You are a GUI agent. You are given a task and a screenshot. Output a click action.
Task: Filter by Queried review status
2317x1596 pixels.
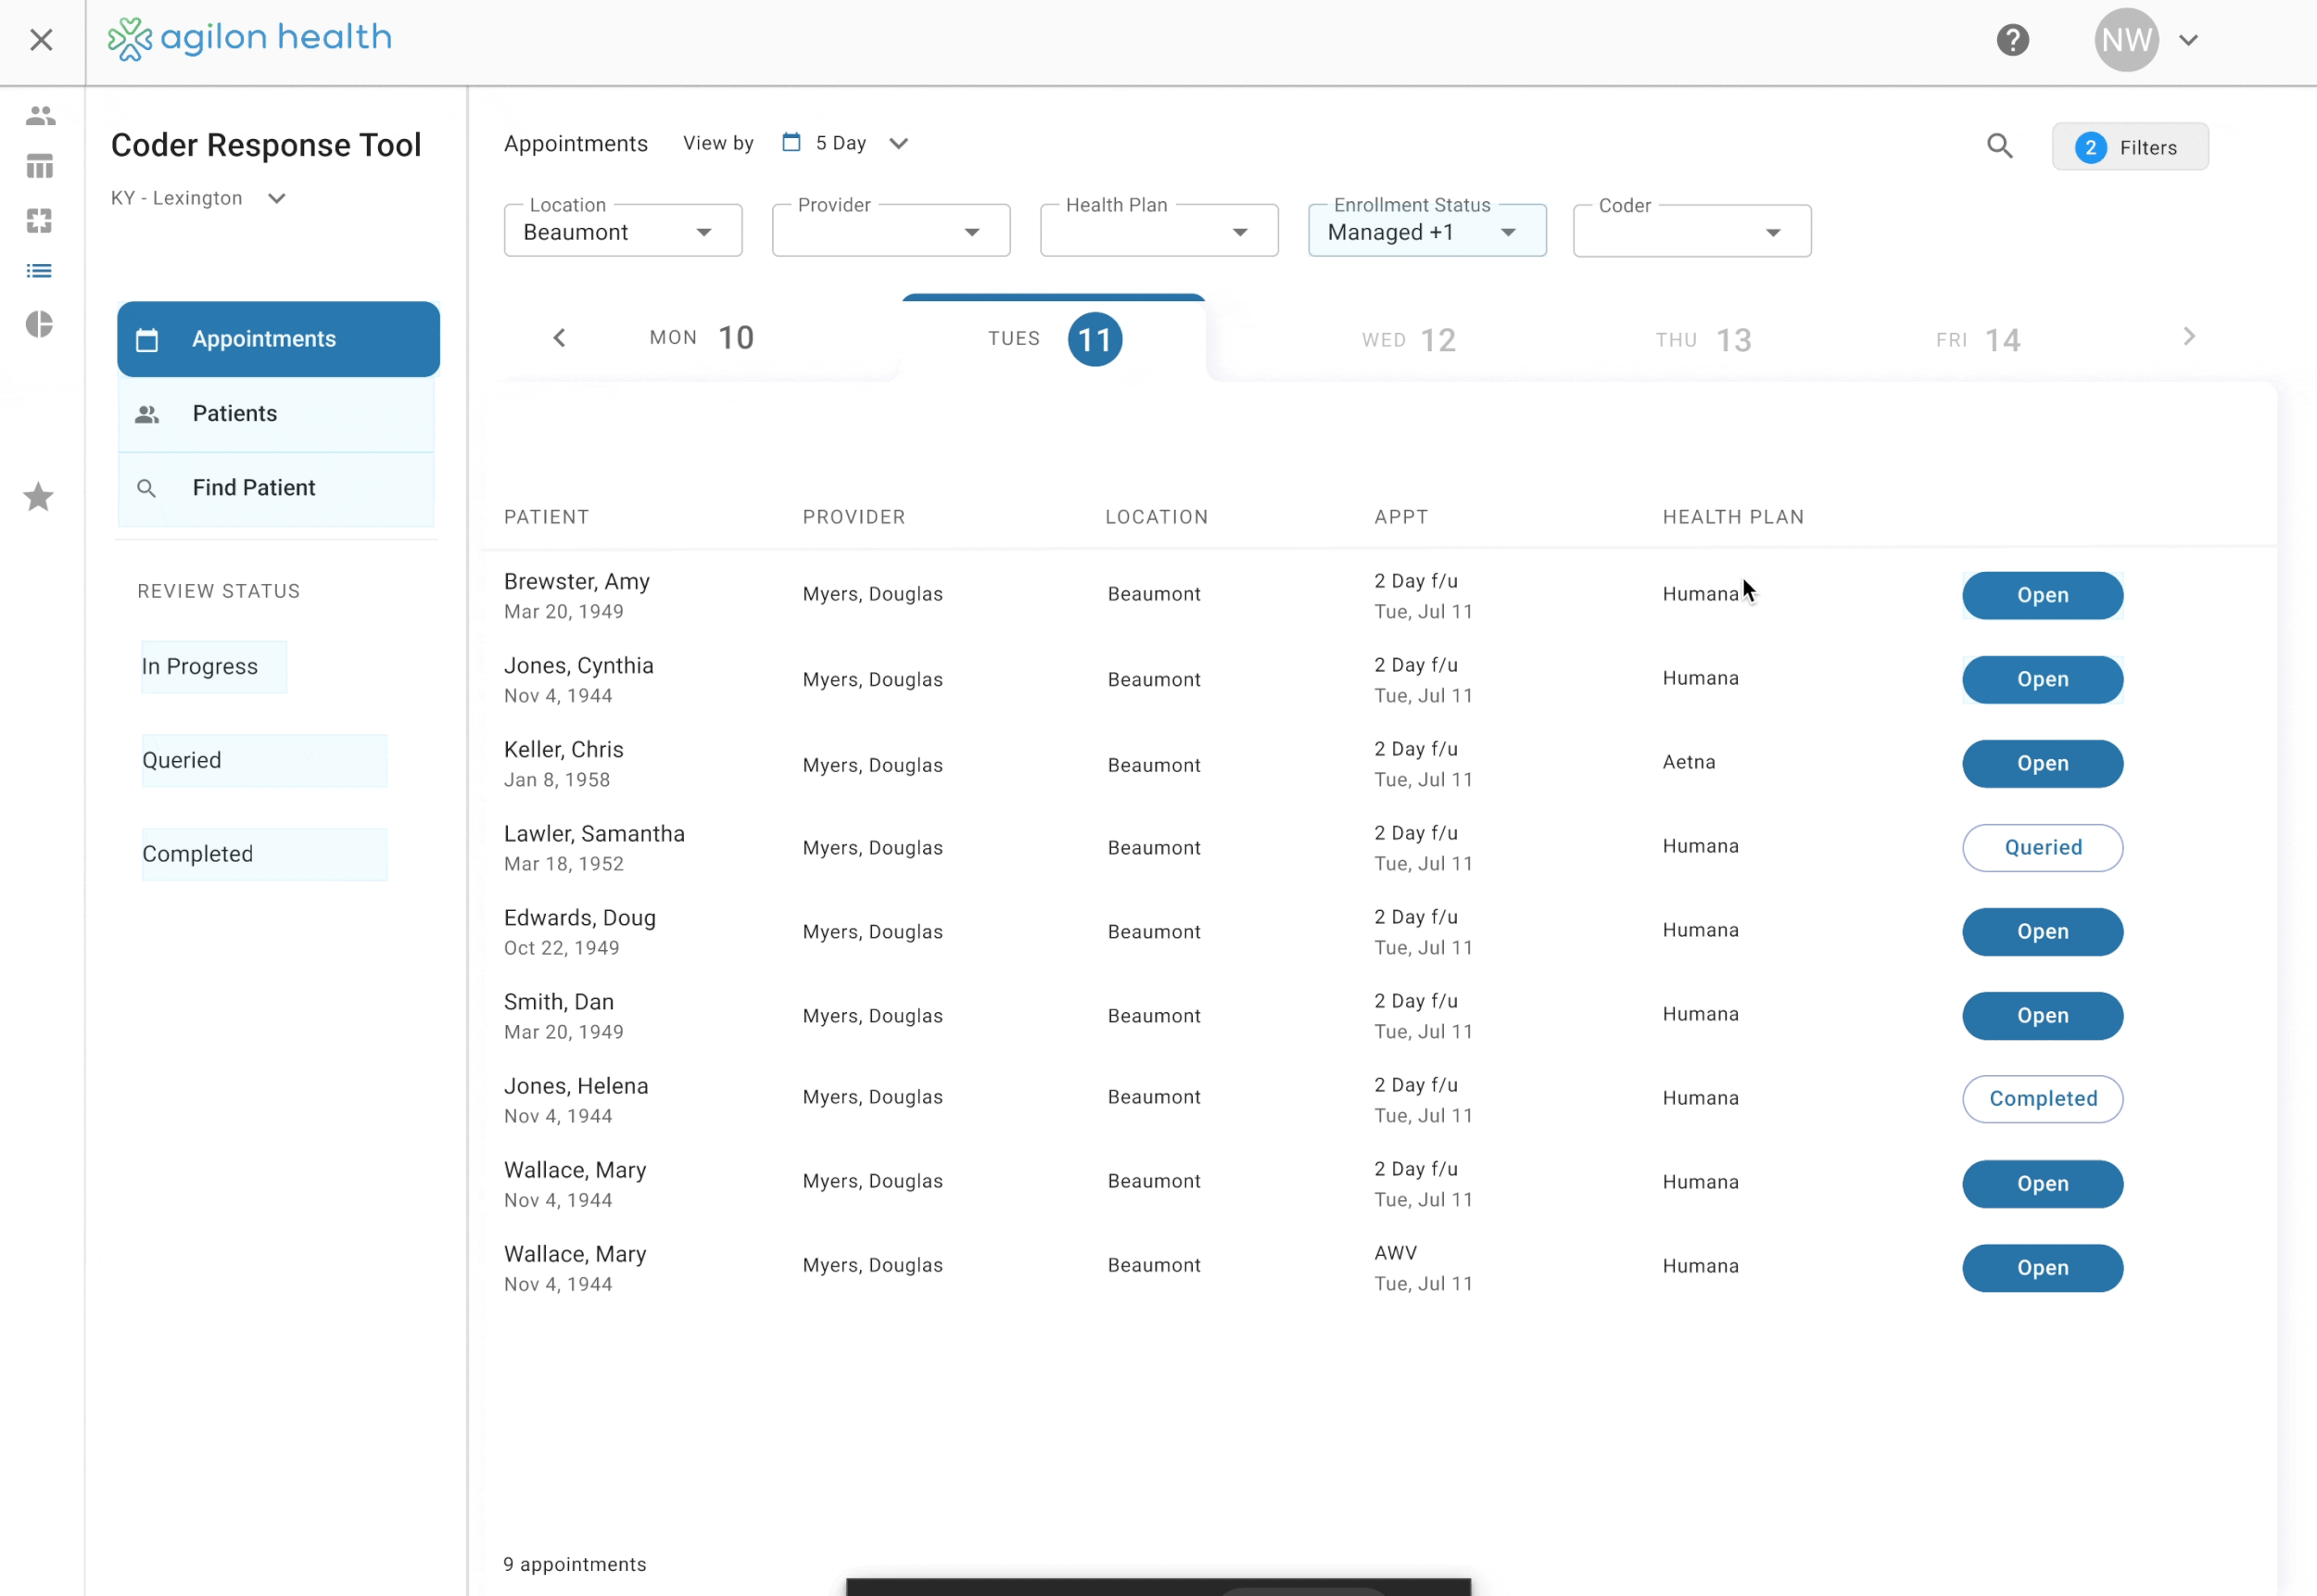(264, 761)
